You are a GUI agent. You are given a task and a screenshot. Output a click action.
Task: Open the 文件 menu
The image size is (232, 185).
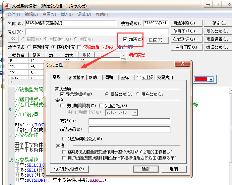pos(14,14)
